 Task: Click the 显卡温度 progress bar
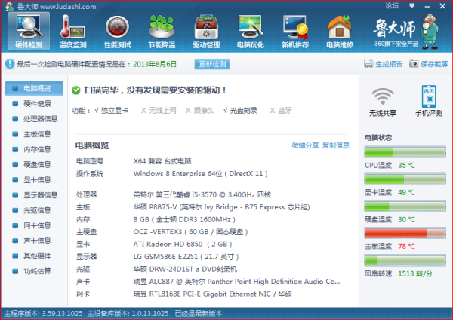[x=405, y=179]
